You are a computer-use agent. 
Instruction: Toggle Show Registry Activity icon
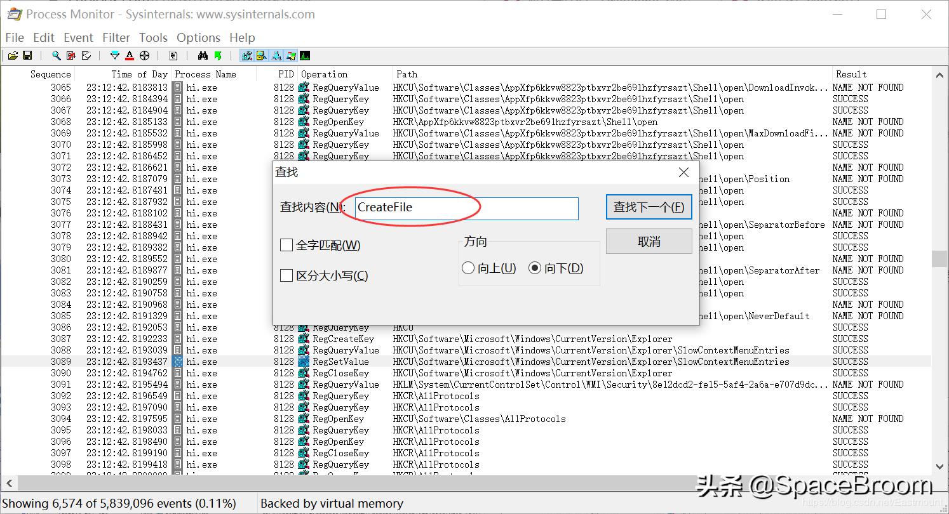click(x=246, y=56)
